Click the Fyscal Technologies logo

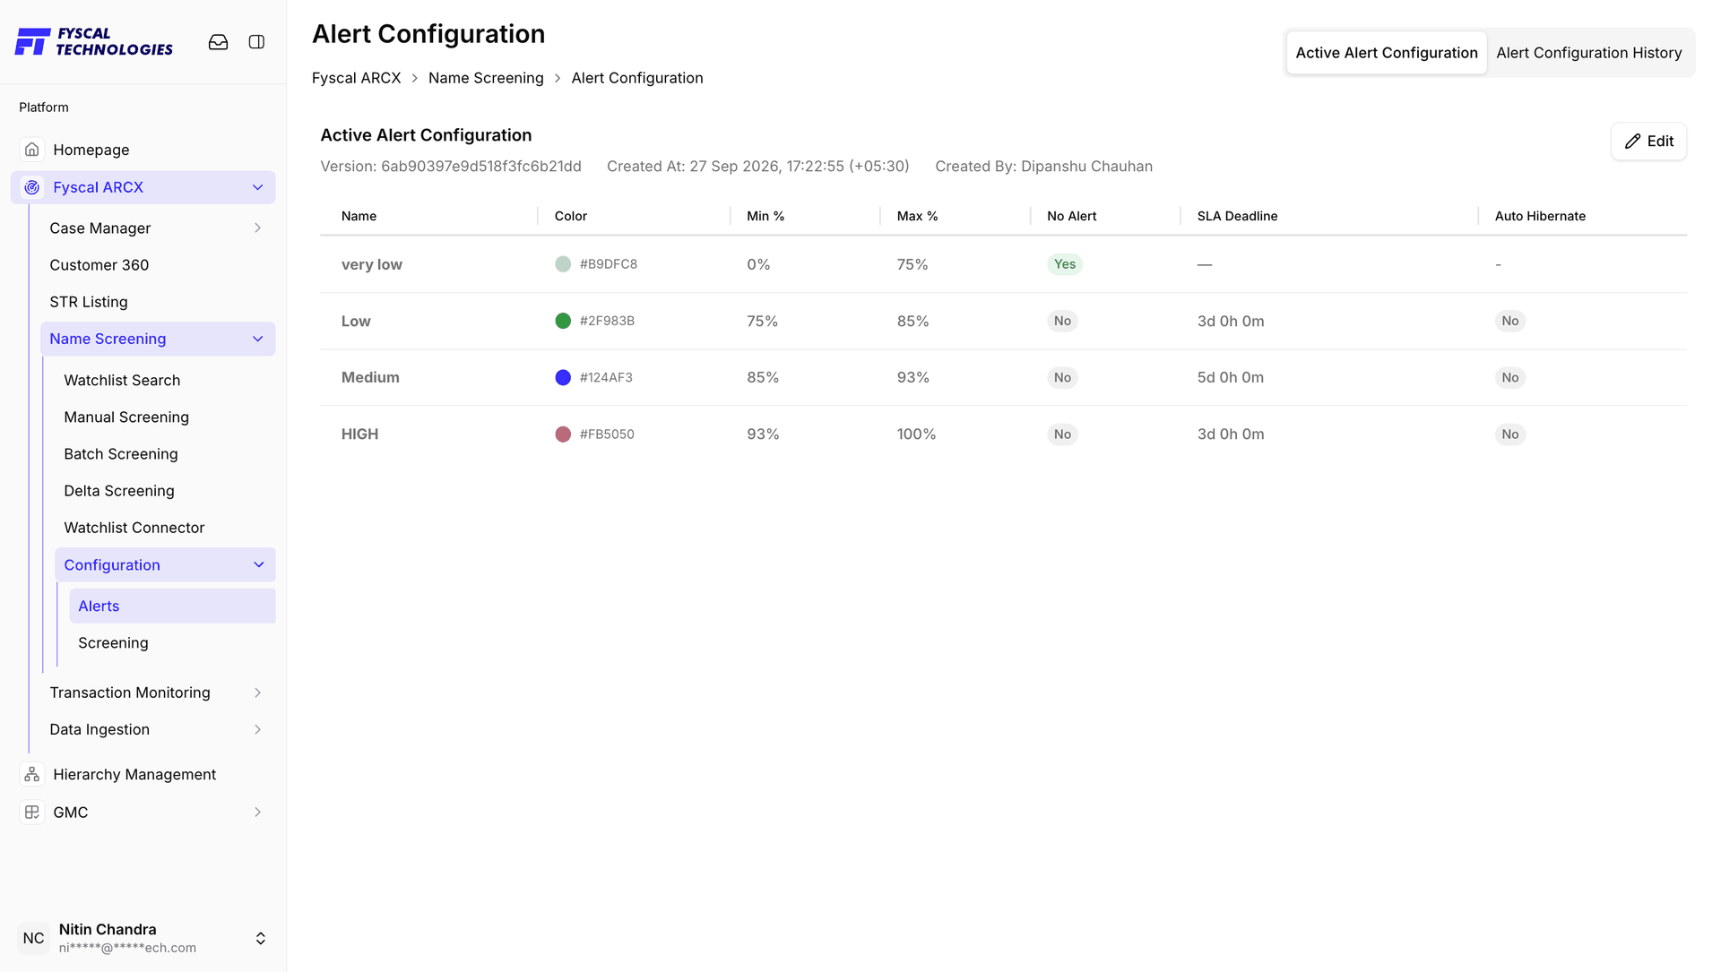point(94,42)
